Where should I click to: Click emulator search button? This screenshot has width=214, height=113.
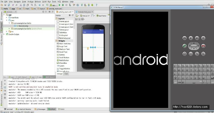coord(203,54)
